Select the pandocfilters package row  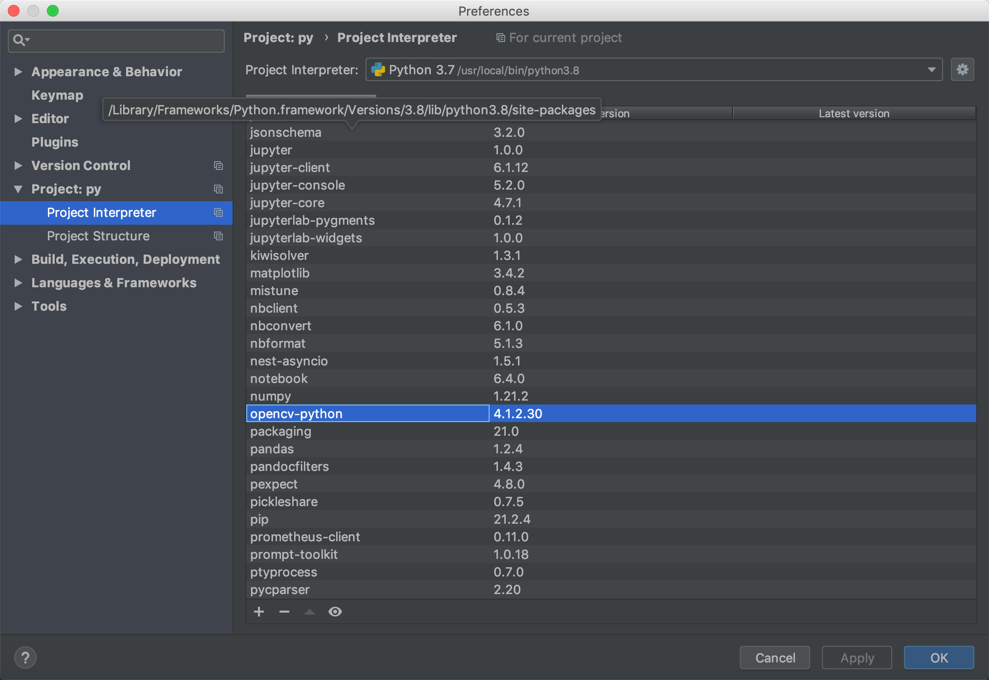coord(611,467)
